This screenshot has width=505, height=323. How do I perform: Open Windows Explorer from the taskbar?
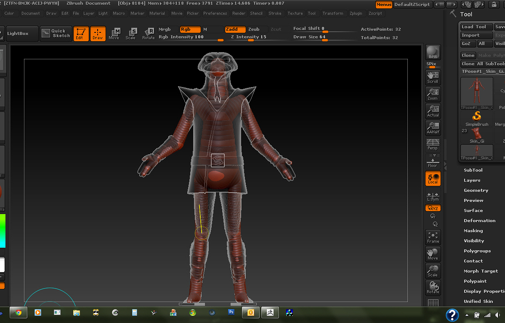click(x=76, y=312)
